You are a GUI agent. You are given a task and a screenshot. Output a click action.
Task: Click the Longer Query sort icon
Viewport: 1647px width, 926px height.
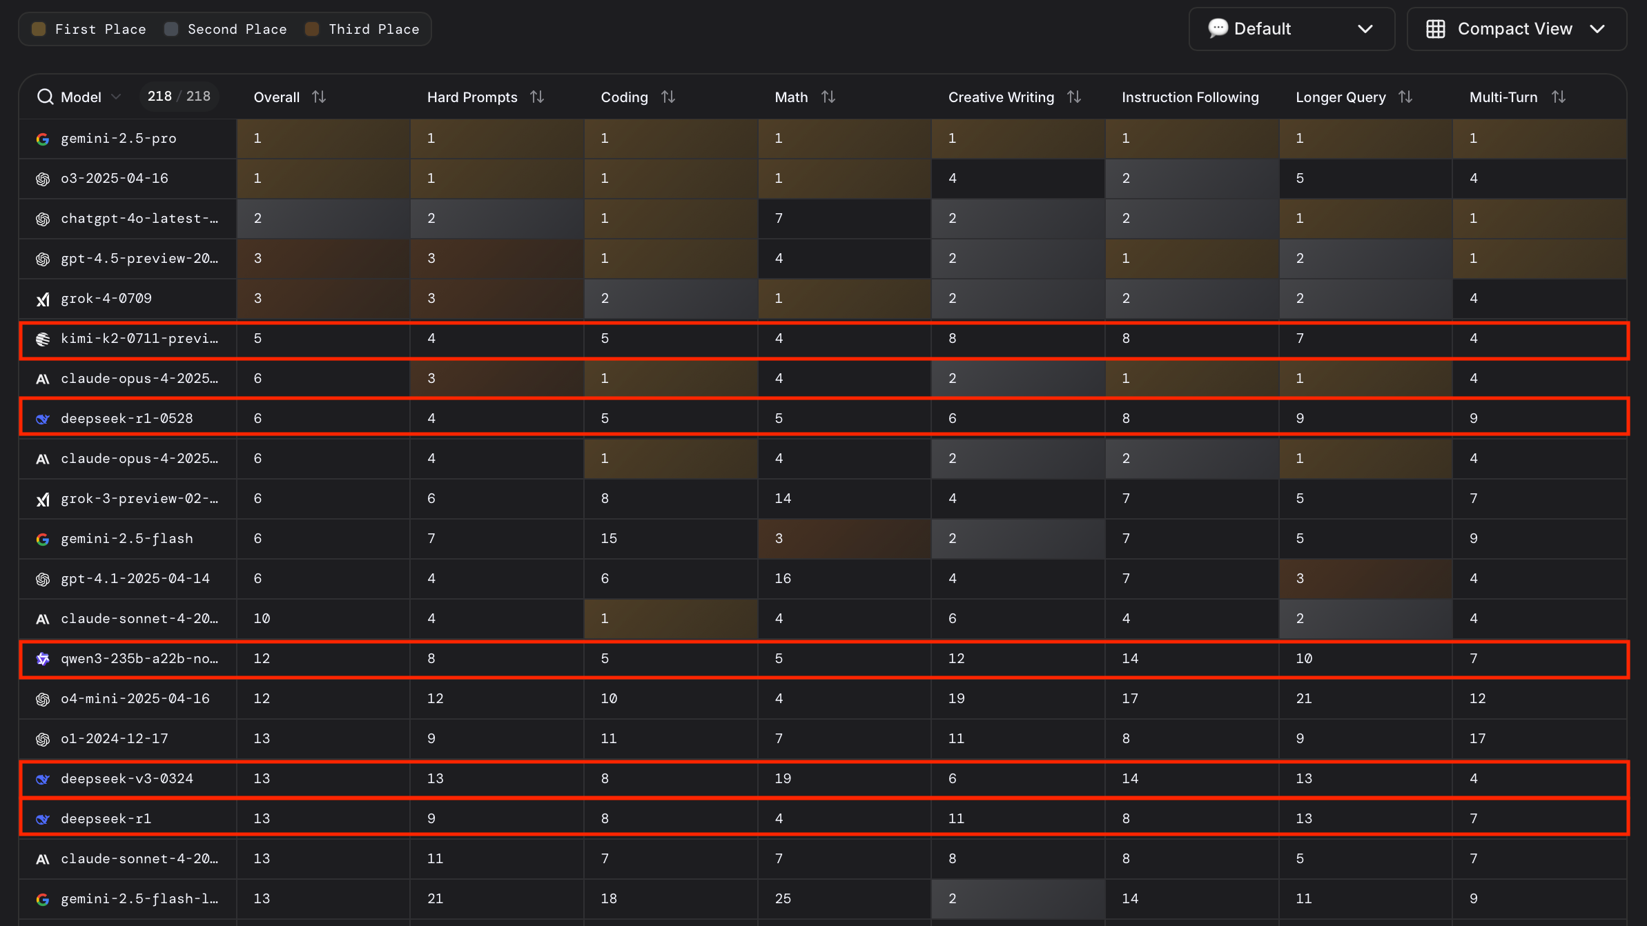[1405, 97]
